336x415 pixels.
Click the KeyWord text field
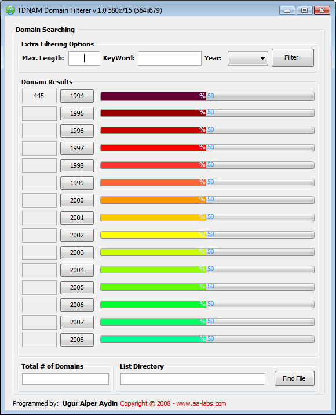(x=170, y=58)
